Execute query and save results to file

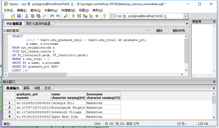85,16
